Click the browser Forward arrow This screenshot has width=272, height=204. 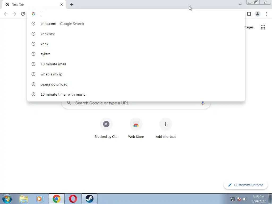[x=14, y=14]
